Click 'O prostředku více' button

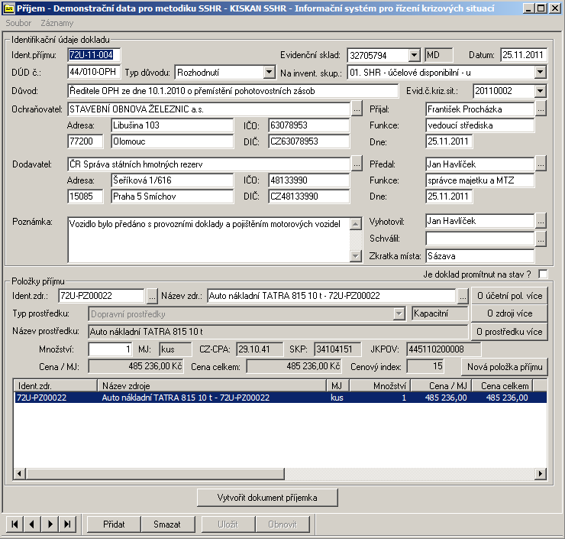[x=509, y=332]
